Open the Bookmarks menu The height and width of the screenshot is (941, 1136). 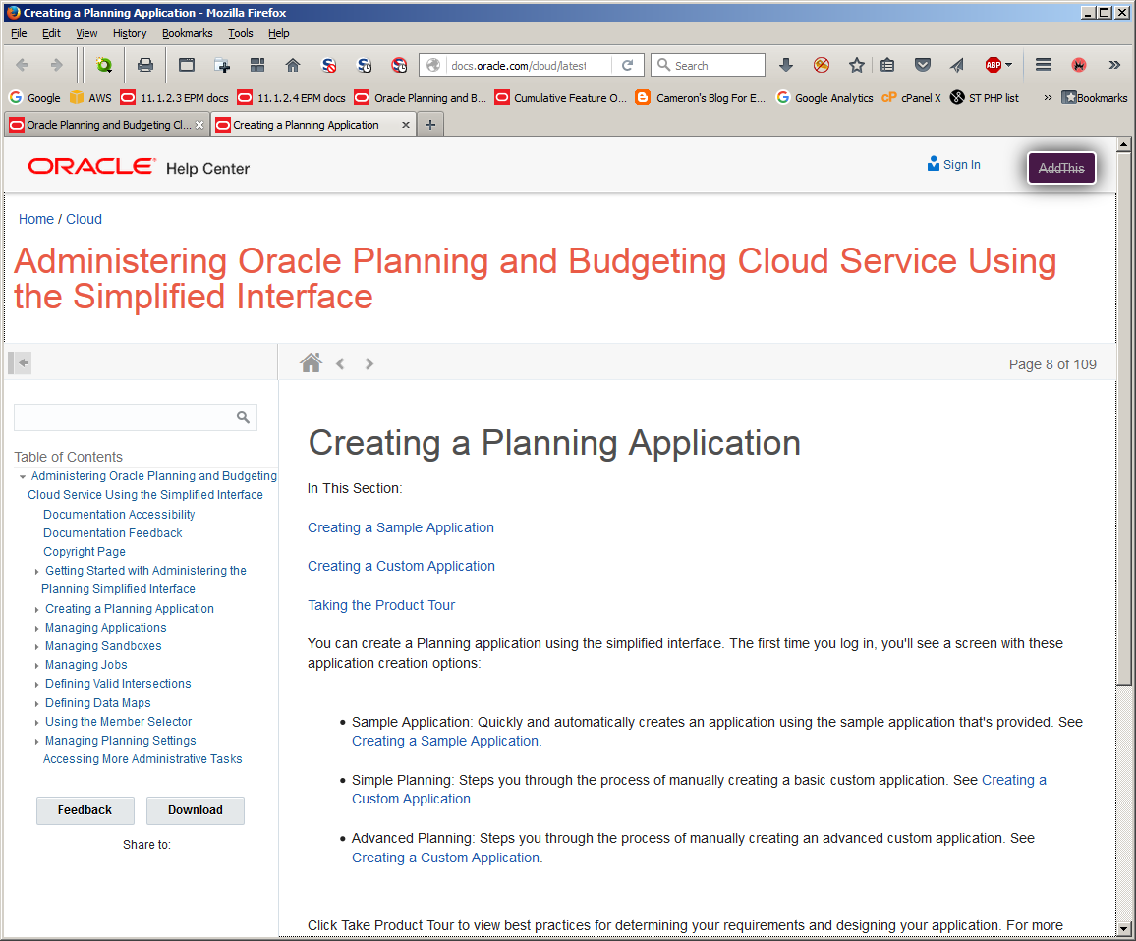click(187, 33)
